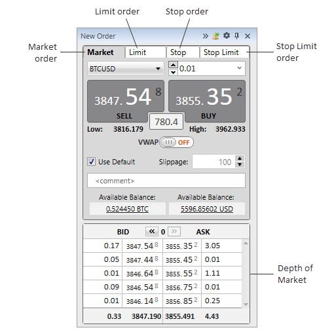Pin the New Order panel
Screen dimensions: 334x334
coord(236,36)
